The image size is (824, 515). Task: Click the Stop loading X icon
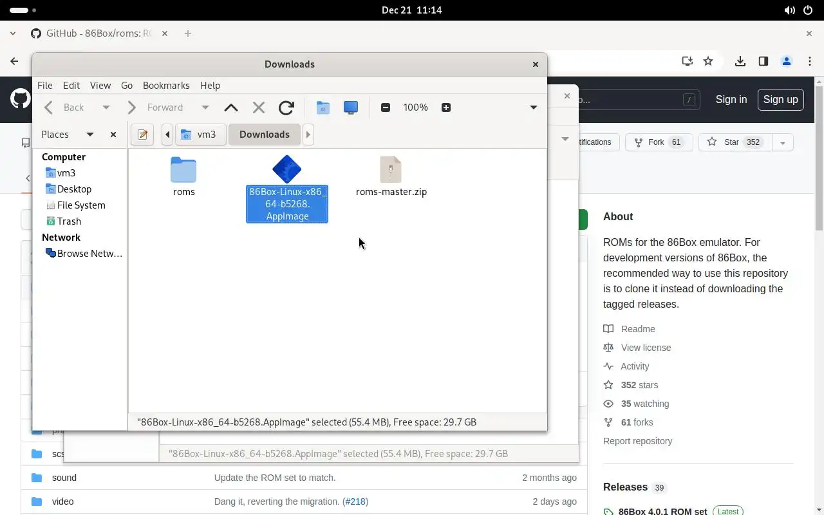click(x=259, y=108)
